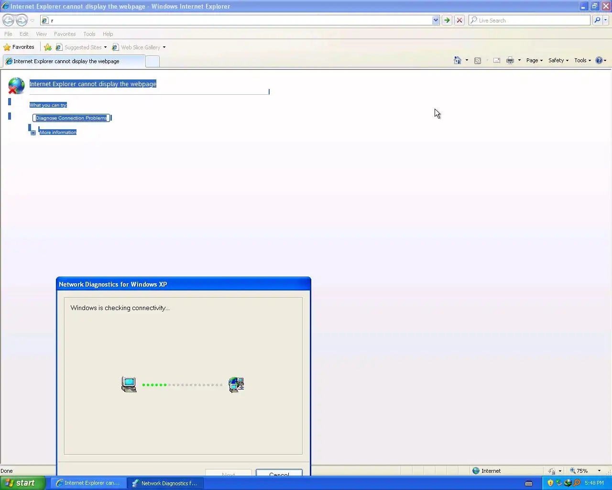Click the Read Mail envelope icon
Image resolution: width=612 pixels, height=490 pixels.
(497, 60)
